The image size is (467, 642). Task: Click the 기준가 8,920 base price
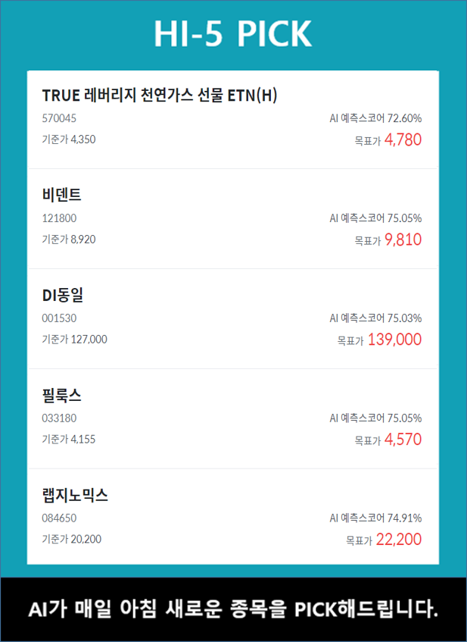point(69,240)
